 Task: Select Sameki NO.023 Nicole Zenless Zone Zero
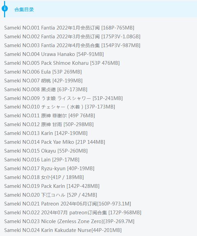69,221
